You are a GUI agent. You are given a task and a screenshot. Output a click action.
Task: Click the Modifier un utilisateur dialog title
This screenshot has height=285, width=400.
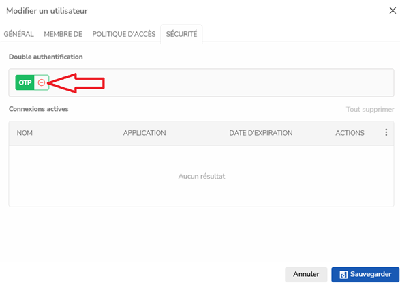(47, 11)
